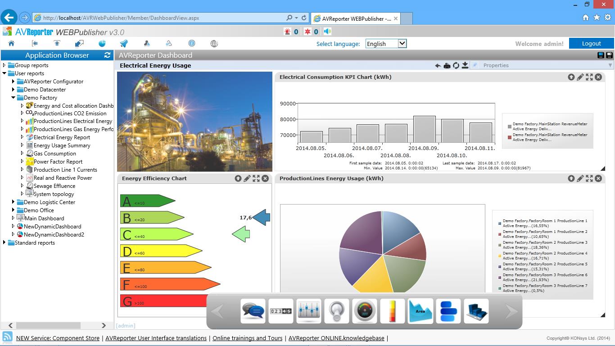Select Energy Usage Summary in tree
The width and height of the screenshot is (615, 346).
click(62, 146)
